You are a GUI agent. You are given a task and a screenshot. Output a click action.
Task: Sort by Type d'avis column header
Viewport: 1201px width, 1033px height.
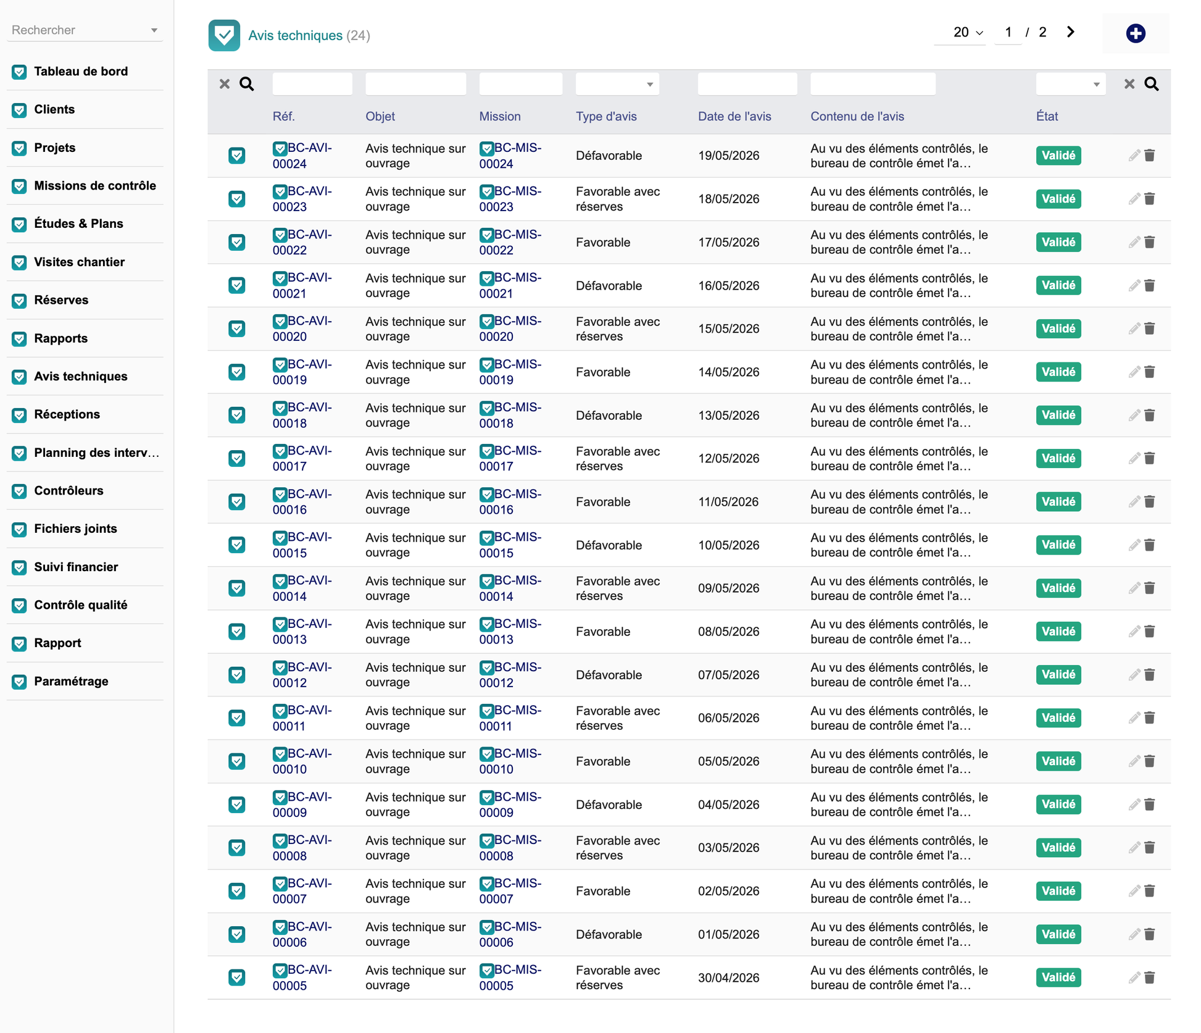tap(606, 116)
